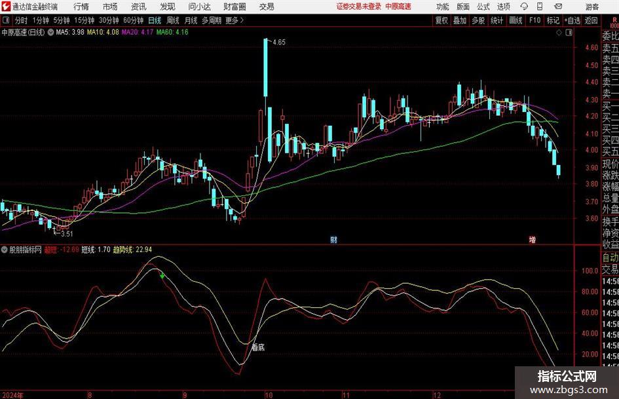The height and width of the screenshot is (399, 619).
Task: Click the 复权 toolbar button
Action: (441, 20)
